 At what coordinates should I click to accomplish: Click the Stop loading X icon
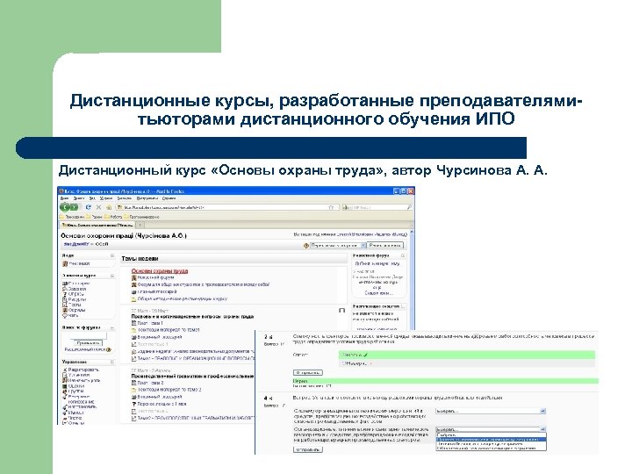[x=98, y=207]
